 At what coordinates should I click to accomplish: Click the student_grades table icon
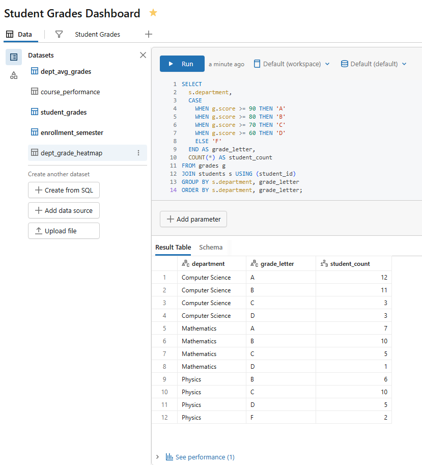pyautogui.click(x=35, y=112)
